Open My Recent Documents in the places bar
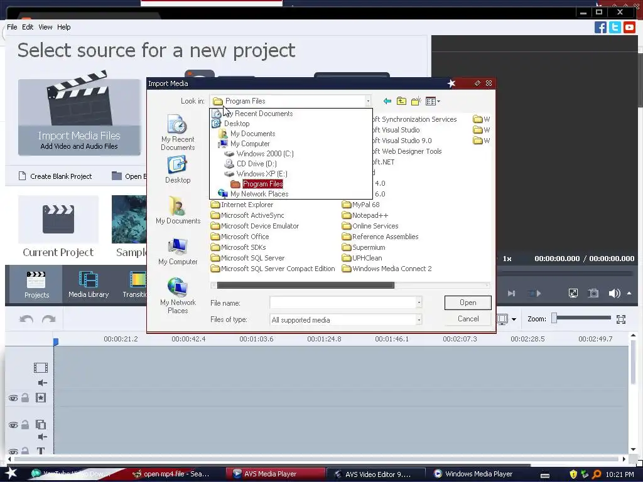The width and height of the screenshot is (643, 482). (178, 132)
